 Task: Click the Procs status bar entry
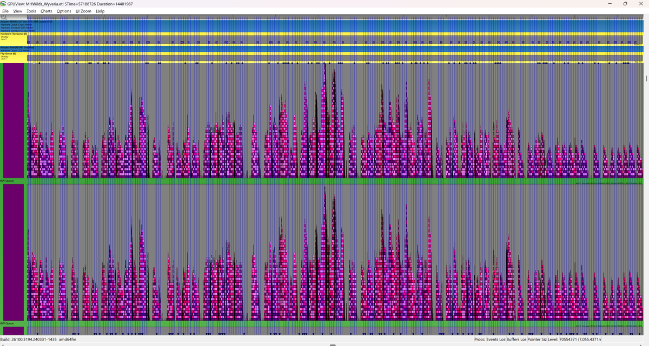pyautogui.click(x=480, y=339)
